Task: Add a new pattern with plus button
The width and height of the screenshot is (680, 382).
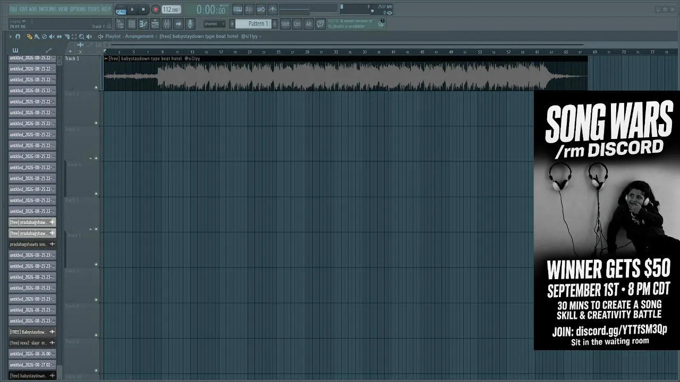Action: click(274, 24)
